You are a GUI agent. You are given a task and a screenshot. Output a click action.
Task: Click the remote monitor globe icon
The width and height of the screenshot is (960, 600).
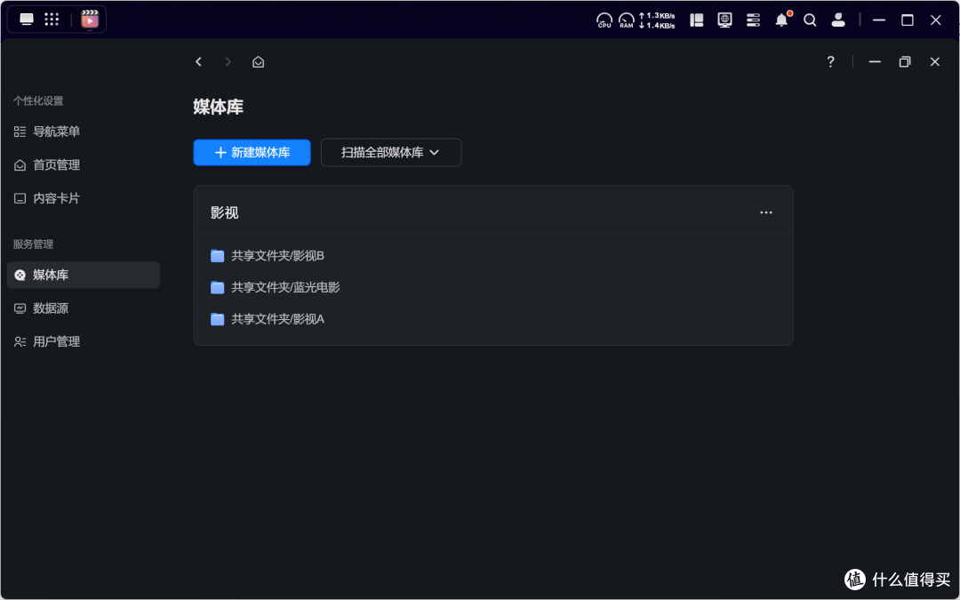tap(725, 20)
